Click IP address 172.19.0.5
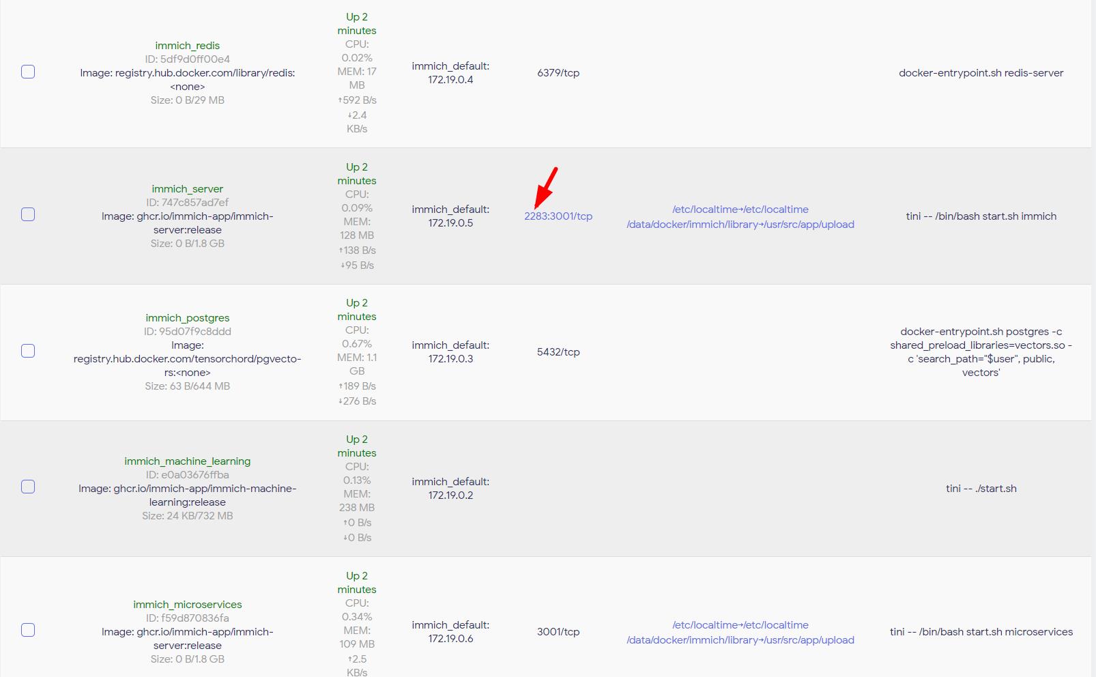Viewport: 1096px width, 677px height. [x=450, y=223]
